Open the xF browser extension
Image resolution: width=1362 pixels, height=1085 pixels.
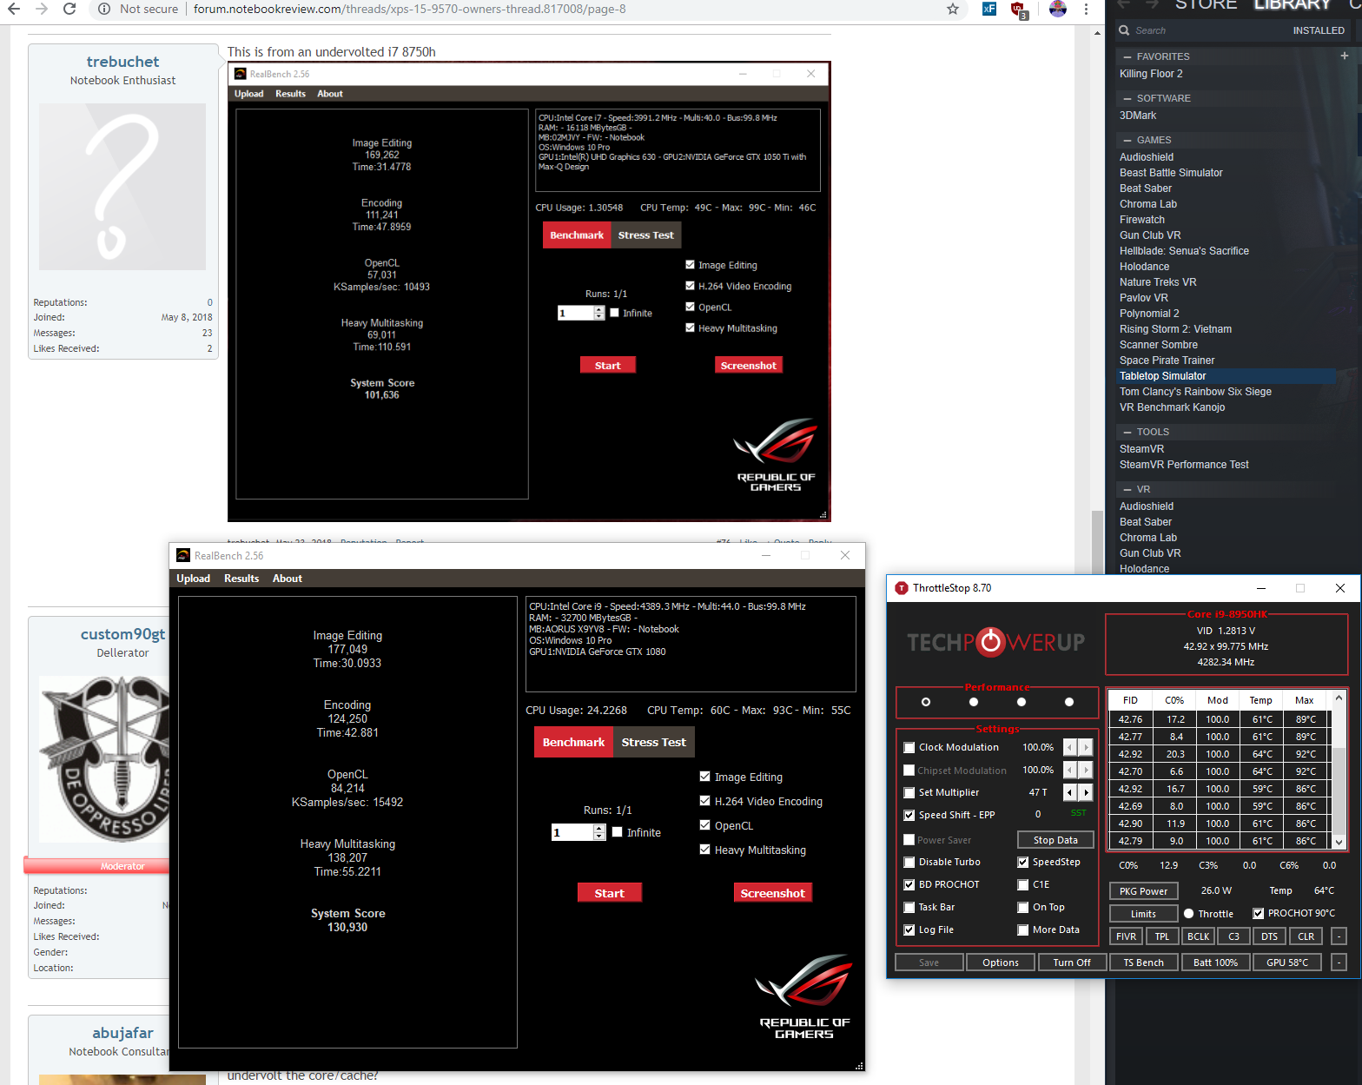[989, 10]
